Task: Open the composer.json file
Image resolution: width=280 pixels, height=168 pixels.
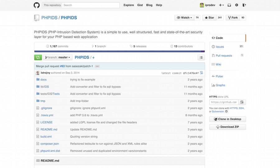Action: click(x=49, y=143)
